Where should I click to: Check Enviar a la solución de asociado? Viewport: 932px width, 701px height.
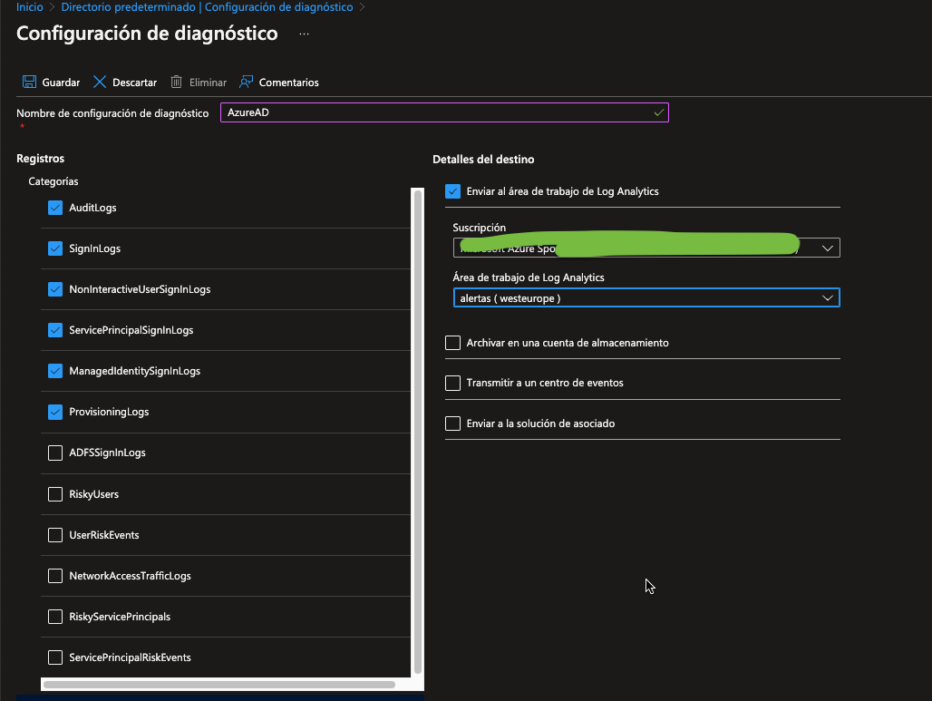coord(453,424)
